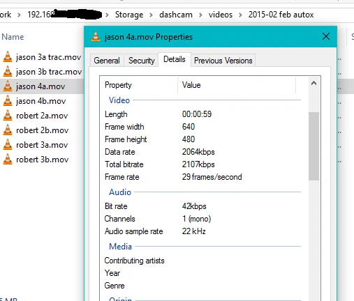Navigate to dashcam folder in breadcrumb
The height and width of the screenshot is (301, 354).
coord(176,15)
